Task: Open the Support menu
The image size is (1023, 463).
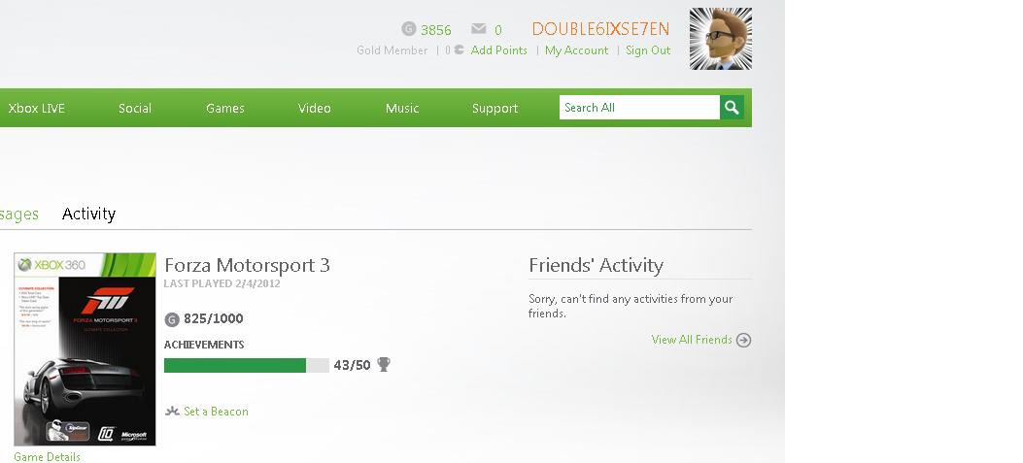Action: click(494, 109)
